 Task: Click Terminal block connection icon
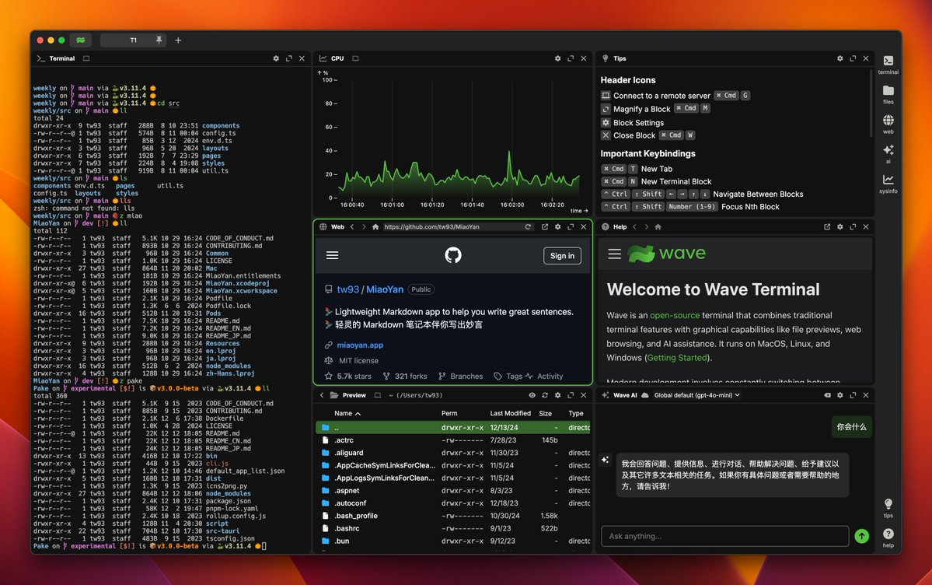[x=86, y=58]
